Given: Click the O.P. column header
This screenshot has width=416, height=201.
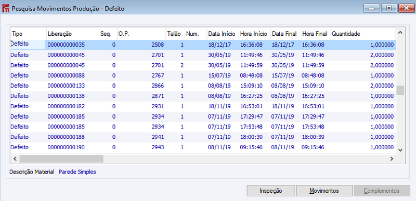Looking at the screenshot, I should click(141, 34).
